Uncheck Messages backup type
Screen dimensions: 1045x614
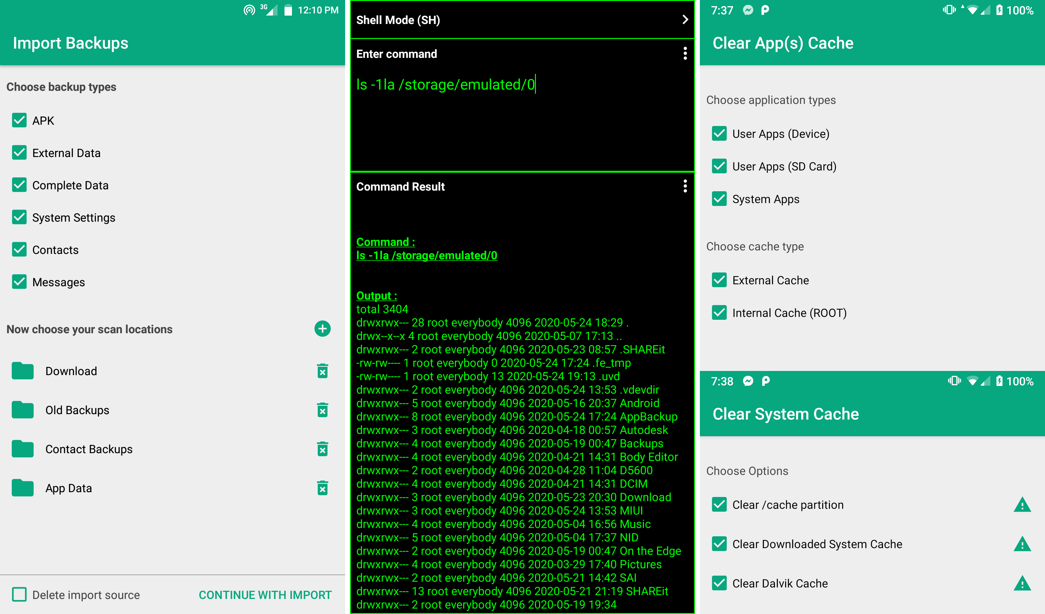[x=19, y=282]
